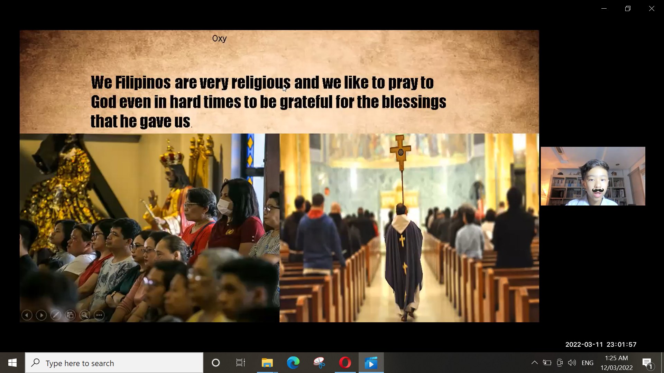The height and width of the screenshot is (373, 664).
Task: Go to previous slide arrow
Action: point(27,315)
